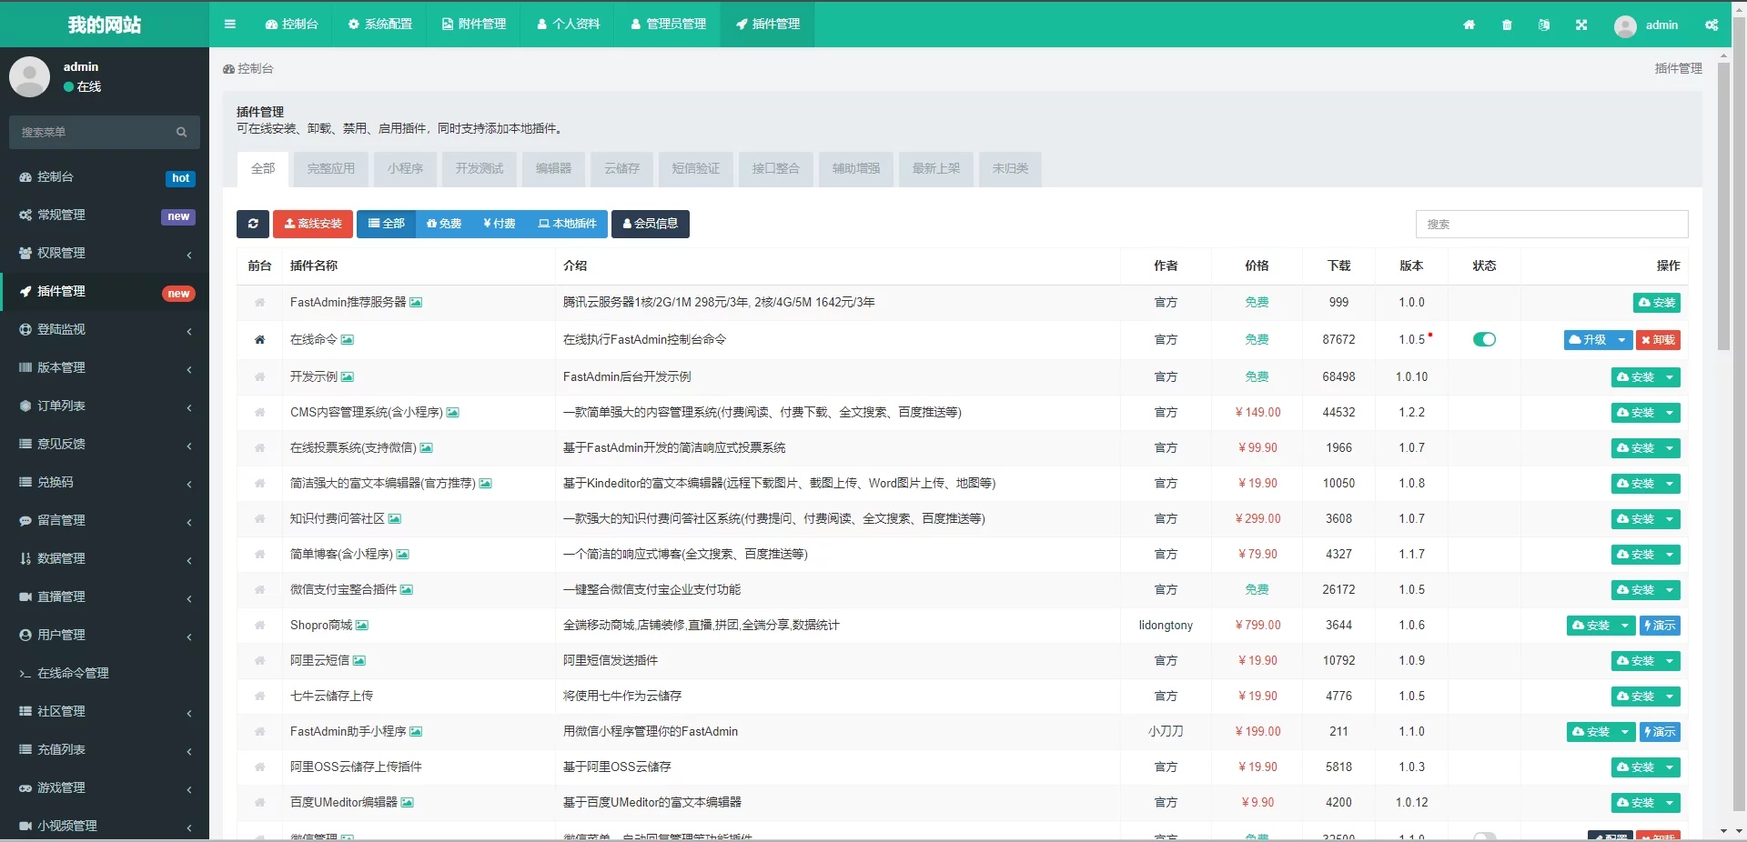1747x842 pixels.
Task: Open the cogs settings icon beside admin
Action: tap(1712, 25)
